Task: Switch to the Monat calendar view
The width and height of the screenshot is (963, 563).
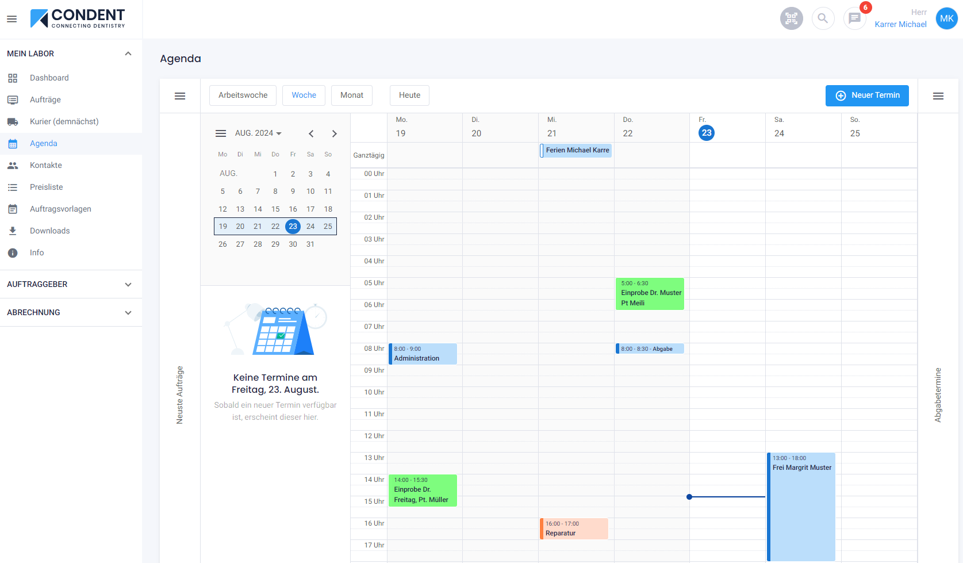Action: [x=351, y=95]
